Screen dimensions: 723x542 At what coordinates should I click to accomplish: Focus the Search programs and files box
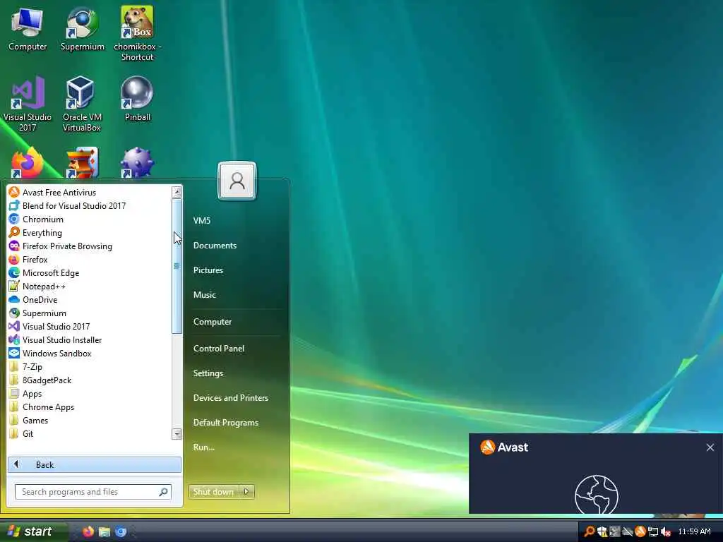click(x=92, y=492)
